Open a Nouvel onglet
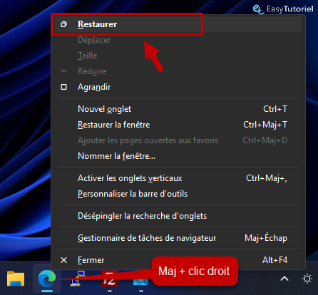 coord(178,109)
